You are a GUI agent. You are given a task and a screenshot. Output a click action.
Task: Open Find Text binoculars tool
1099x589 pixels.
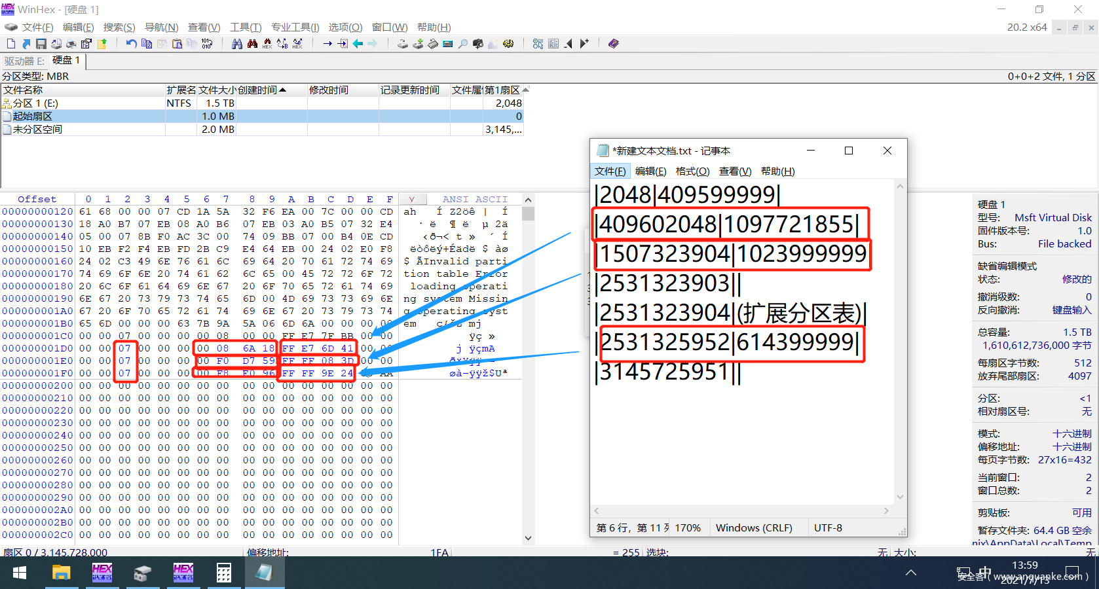coord(236,44)
